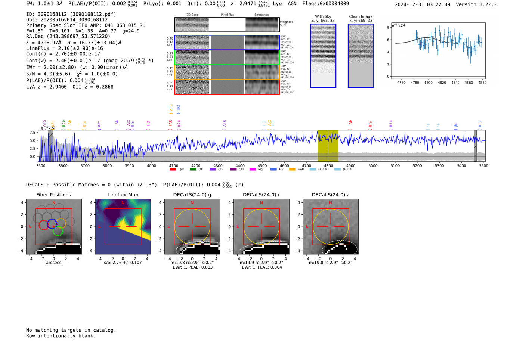The width and height of the screenshot is (523, 356).
Task: Click the "EWr: 1. PLAE: 0.003" caption
Action: point(192,267)
